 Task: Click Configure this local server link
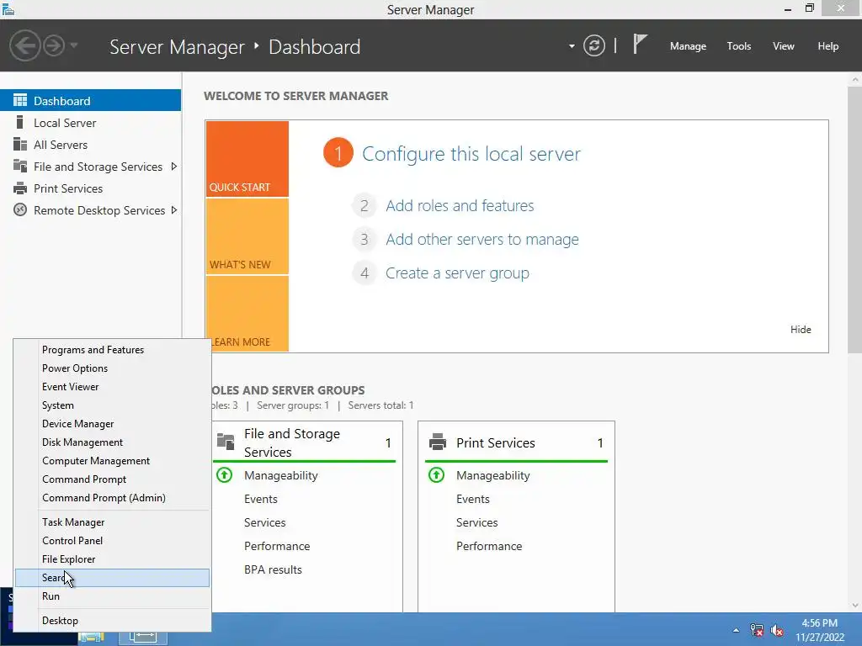[471, 154]
